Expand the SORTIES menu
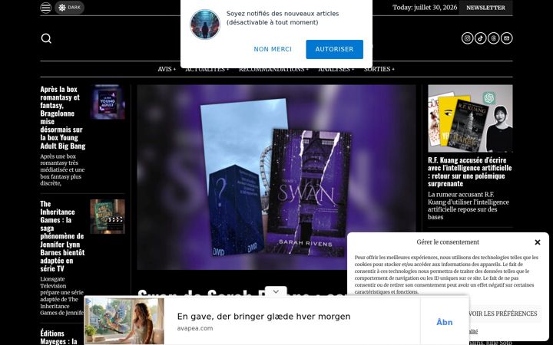The height and width of the screenshot is (345, 553). tap(379, 69)
